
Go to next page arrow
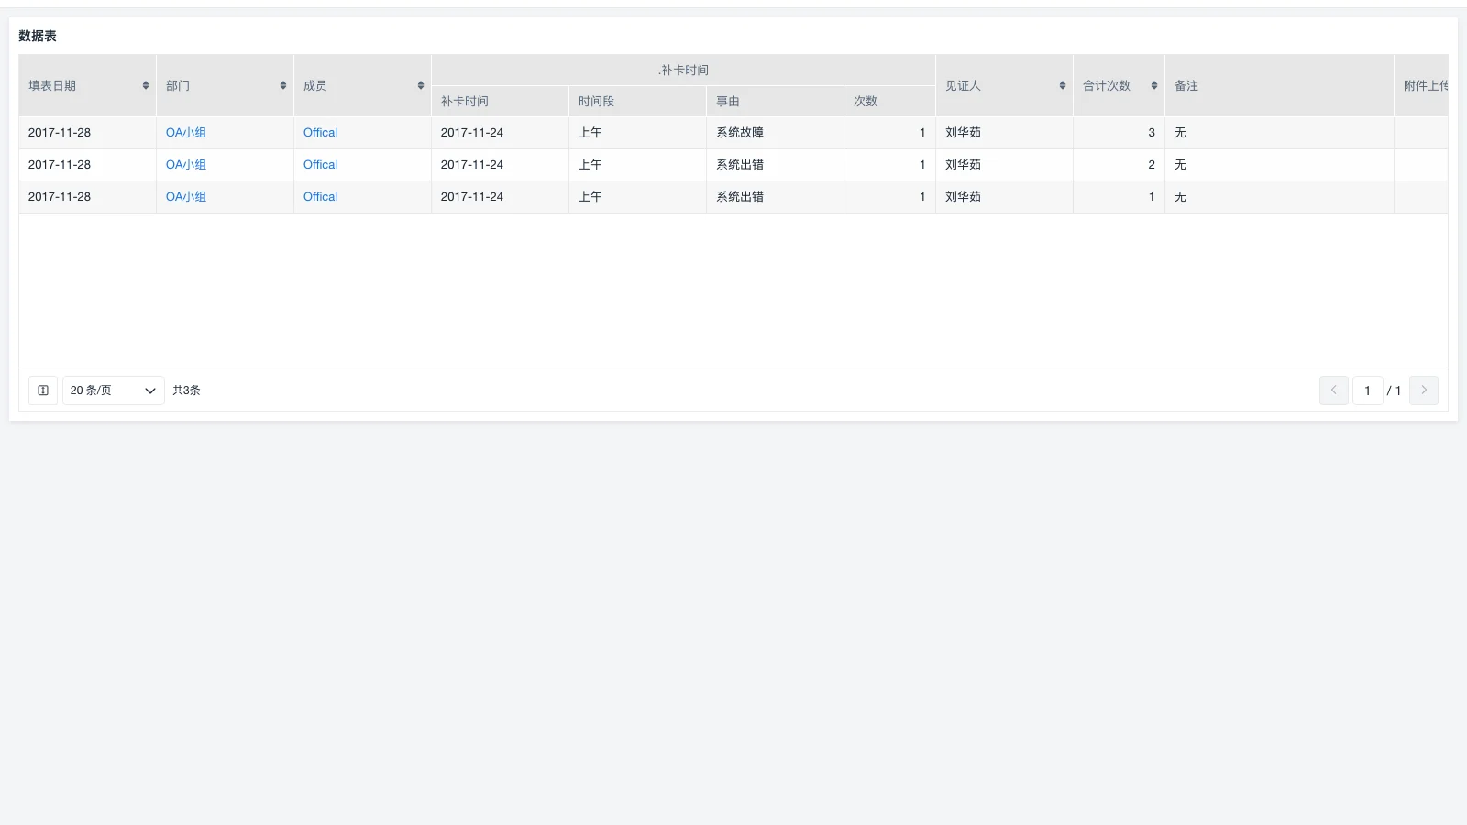click(1423, 390)
